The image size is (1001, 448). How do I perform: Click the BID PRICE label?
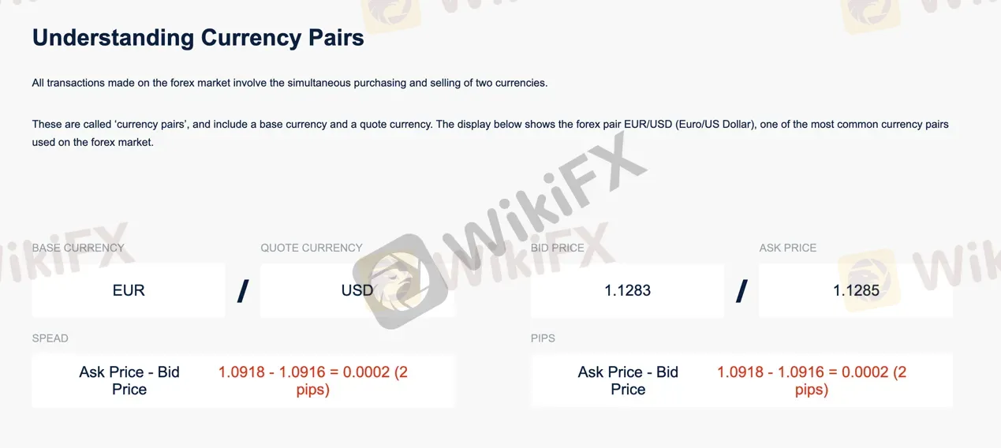(x=558, y=248)
